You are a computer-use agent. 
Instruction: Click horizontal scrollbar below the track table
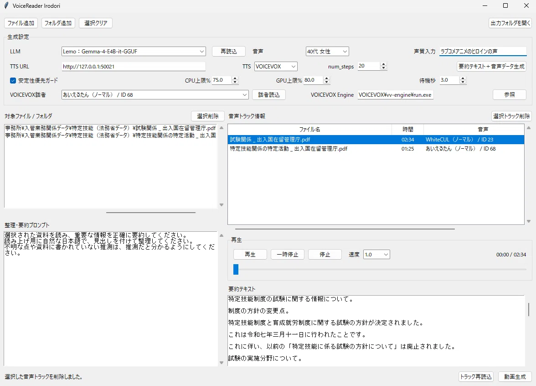pos(345,229)
